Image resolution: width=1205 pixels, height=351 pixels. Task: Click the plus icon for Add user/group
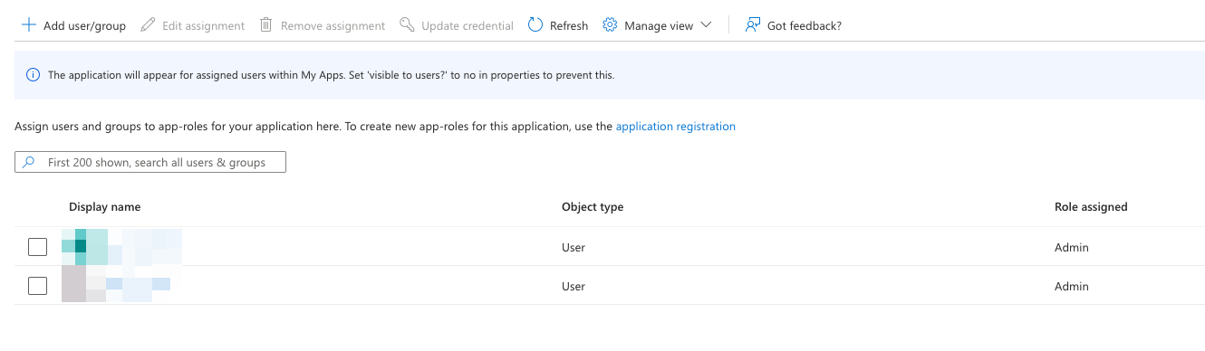click(x=29, y=25)
